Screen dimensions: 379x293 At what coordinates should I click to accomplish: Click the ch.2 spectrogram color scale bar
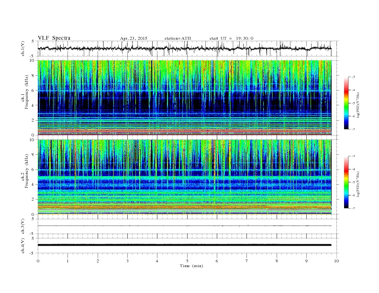(346, 182)
